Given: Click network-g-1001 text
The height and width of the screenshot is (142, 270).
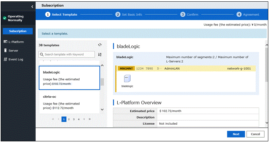Looking at the screenshot, I should (239, 68).
